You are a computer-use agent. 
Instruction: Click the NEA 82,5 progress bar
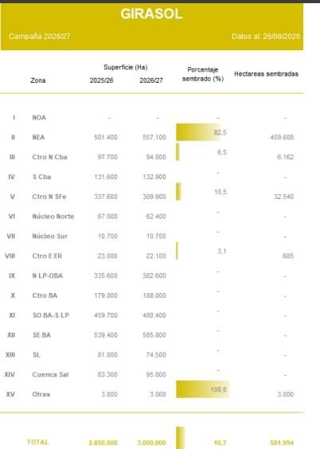(198, 132)
